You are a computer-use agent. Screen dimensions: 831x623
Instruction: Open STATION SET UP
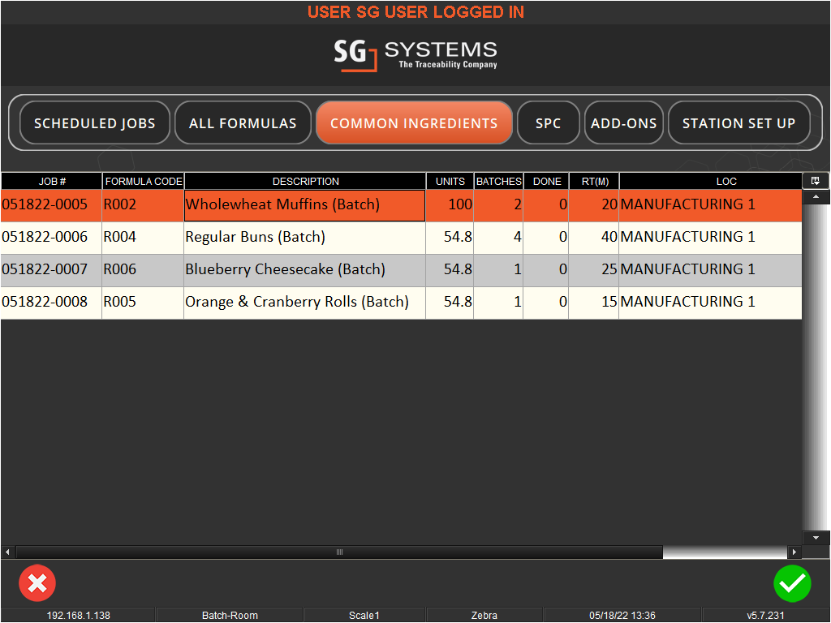[738, 122]
